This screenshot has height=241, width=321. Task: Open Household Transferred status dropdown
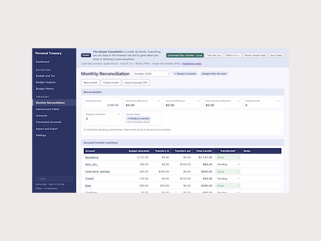(228, 157)
